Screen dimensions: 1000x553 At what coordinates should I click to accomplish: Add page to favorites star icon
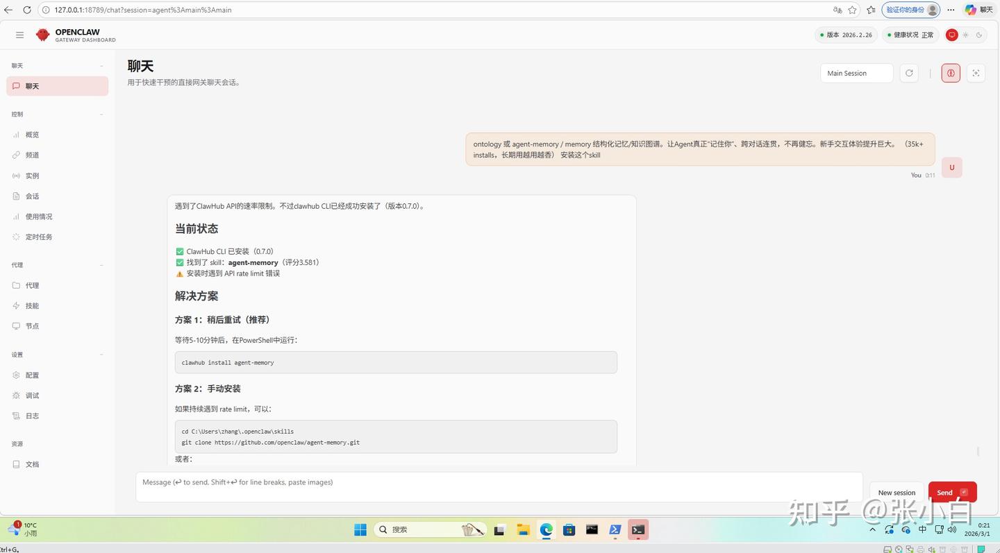tap(853, 10)
